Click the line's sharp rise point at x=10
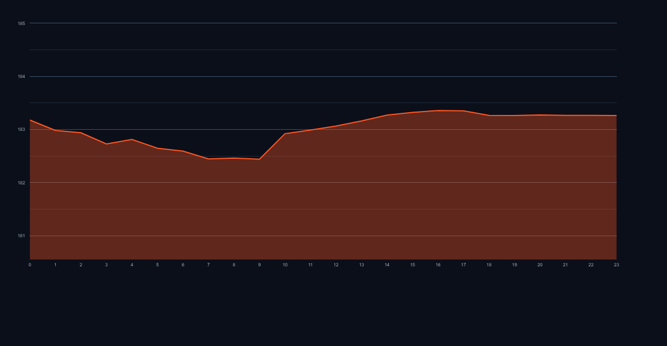This screenshot has height=346, width=667. pyautogui.click(x=285, y=134)
